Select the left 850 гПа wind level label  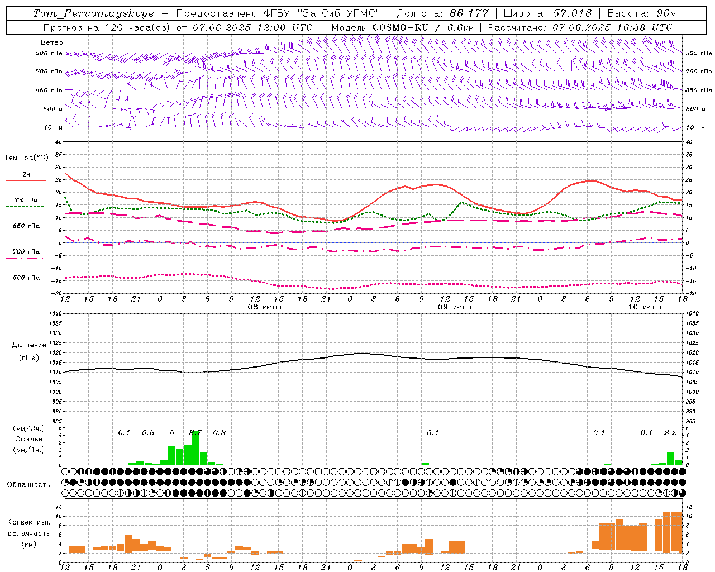click(x=49, y=90)
